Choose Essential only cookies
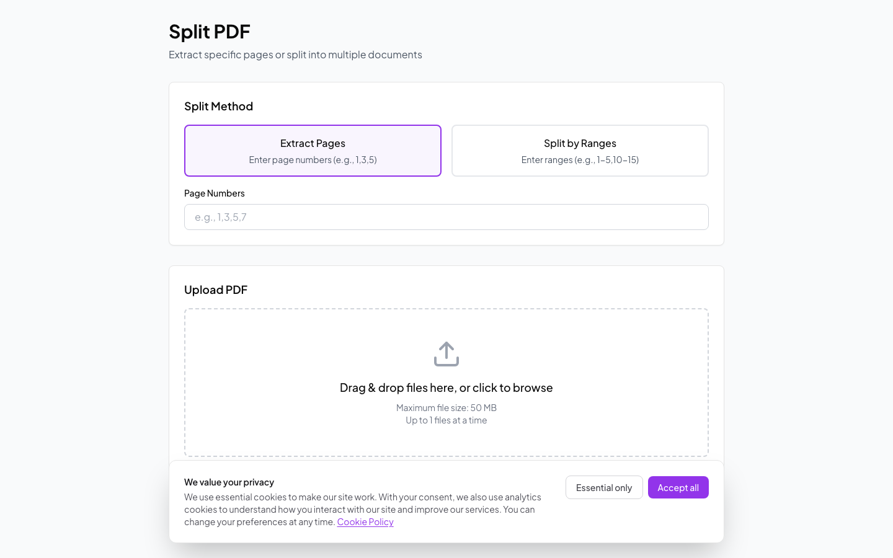 (604, 487)
